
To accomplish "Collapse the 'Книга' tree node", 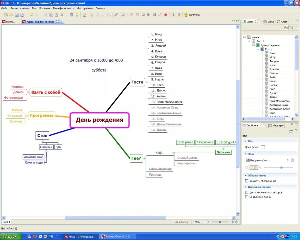I will pos(244,37).
